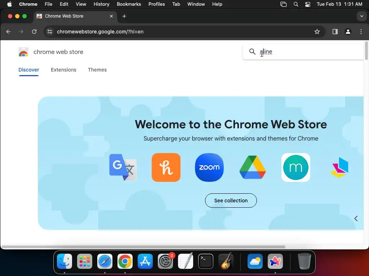This screenshot has width=369, height=276.
Task: Open the Chrome side panel icon
Action: [335, 32]
